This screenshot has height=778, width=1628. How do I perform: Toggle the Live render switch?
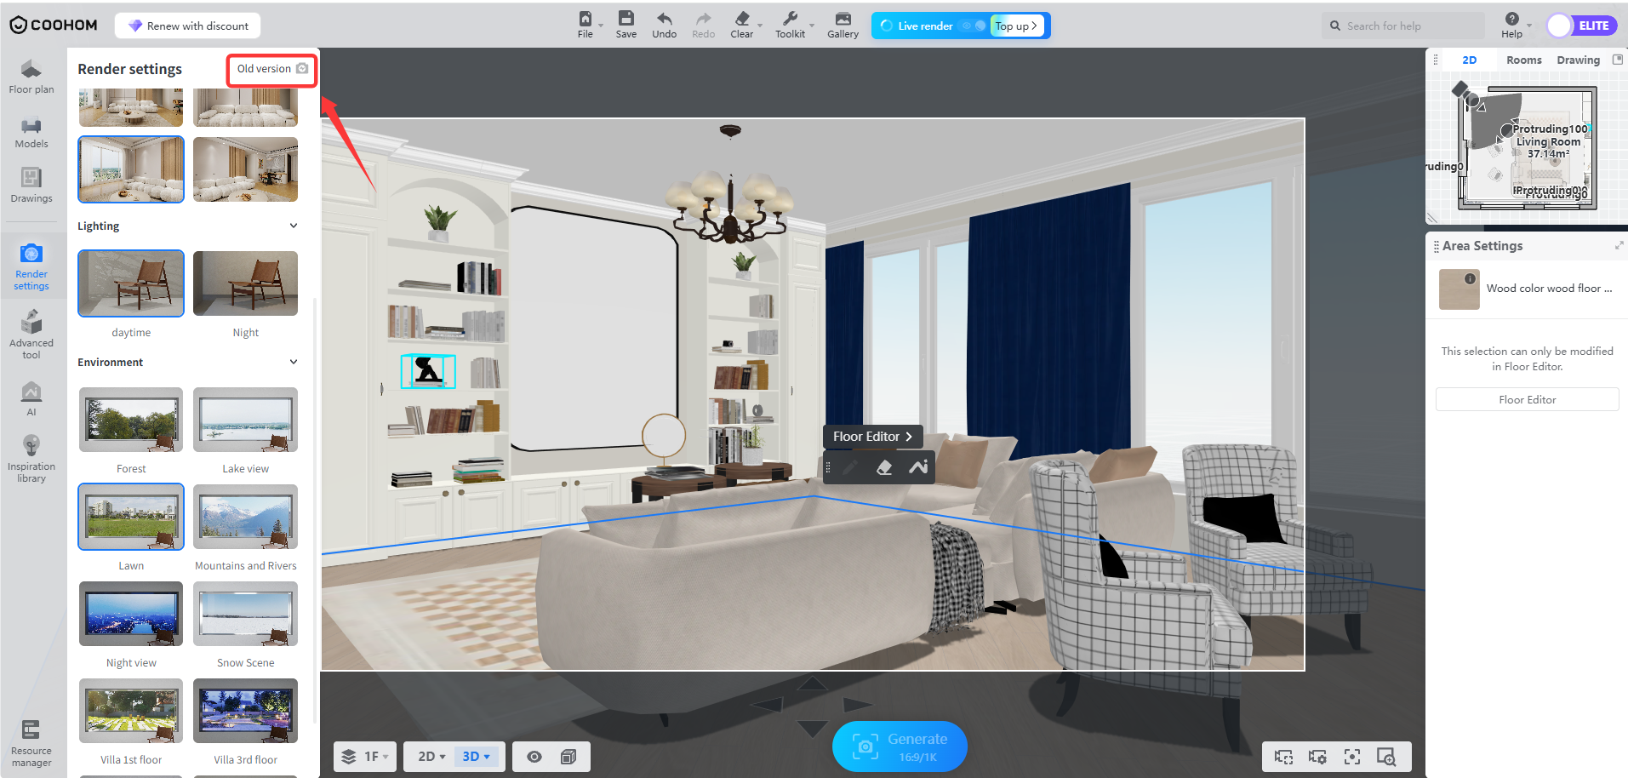(x=974, y=26)
